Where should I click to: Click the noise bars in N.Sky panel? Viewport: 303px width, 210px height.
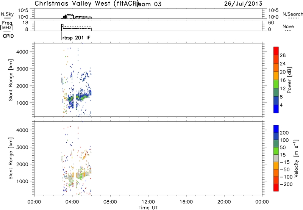coord(77,16)
